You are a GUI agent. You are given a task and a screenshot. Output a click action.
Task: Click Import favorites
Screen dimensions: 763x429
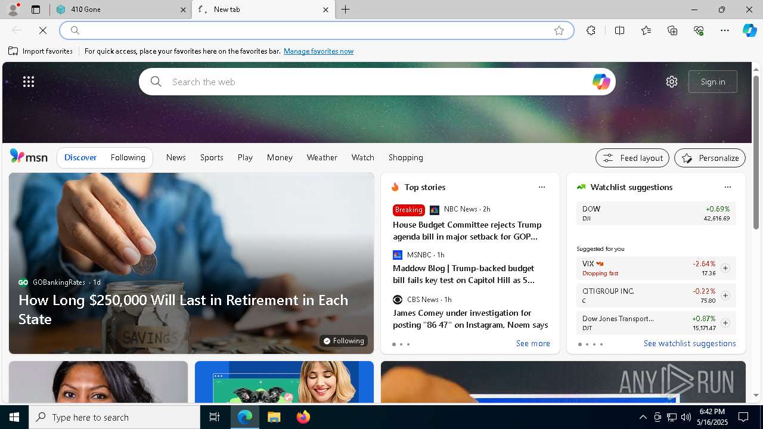(x=41, y=51)
